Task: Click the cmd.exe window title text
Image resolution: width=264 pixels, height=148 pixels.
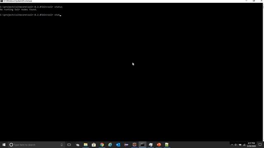Action: tap(18, 1)
